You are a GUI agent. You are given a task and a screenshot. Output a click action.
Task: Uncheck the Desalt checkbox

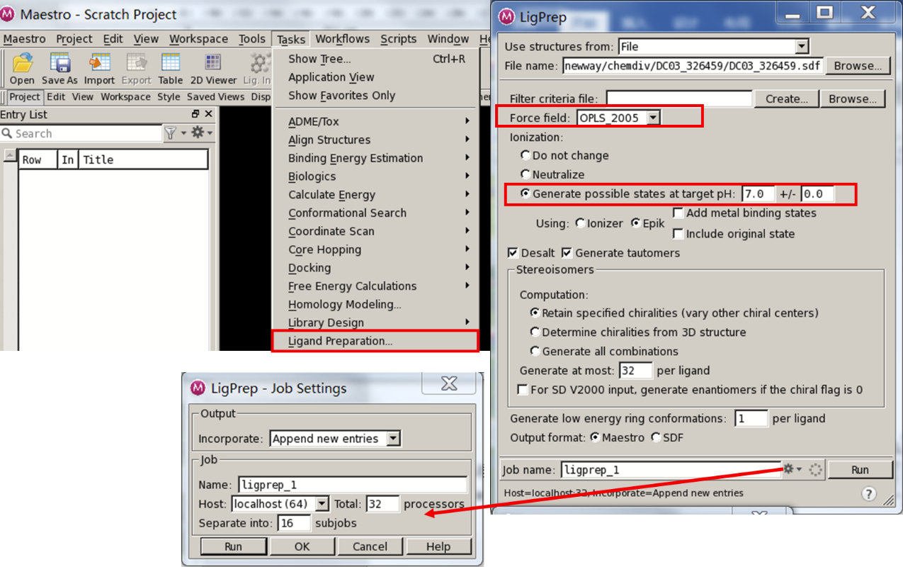(x=513, y=253)
